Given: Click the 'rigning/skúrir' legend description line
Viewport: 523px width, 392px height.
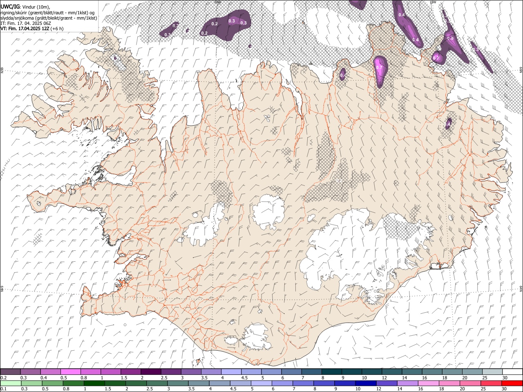Looking at the screenshot, I should click(x=47, y=13).
